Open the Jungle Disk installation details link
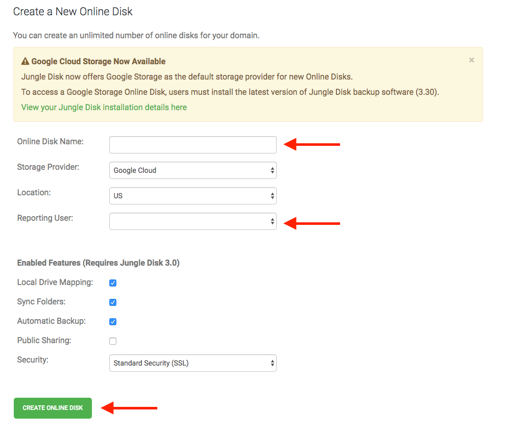507x438 pixels. [104, 107]
